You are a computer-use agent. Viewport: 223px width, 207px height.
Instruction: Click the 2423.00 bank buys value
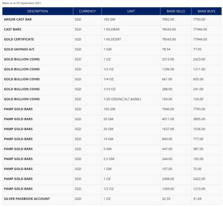point(199,59)
